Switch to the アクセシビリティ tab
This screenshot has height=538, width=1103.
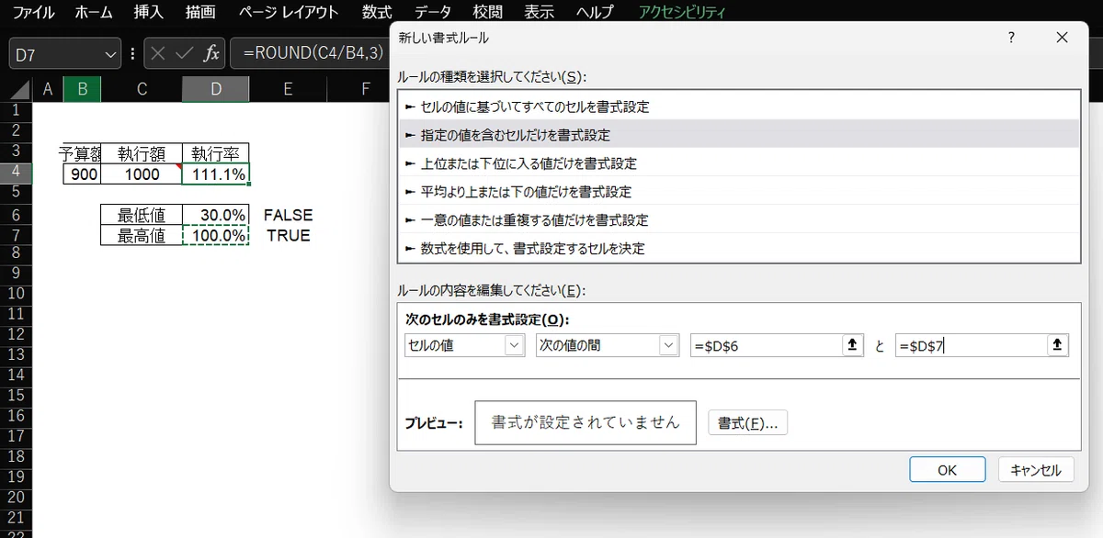click(682, 13)
